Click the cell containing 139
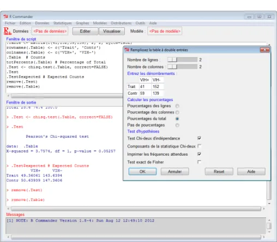This screenshot has width=277, height=242. pyautogui.click(x=158, y=93)
